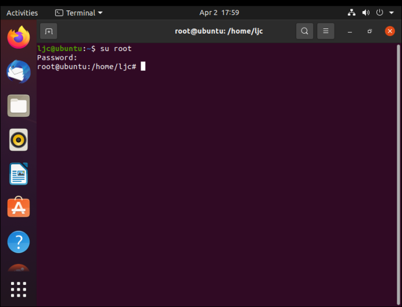The height and width of the screenshot is (307, 402).
Task: Click the ljc@ubuntu green prompt text
Action: point(59,49)
